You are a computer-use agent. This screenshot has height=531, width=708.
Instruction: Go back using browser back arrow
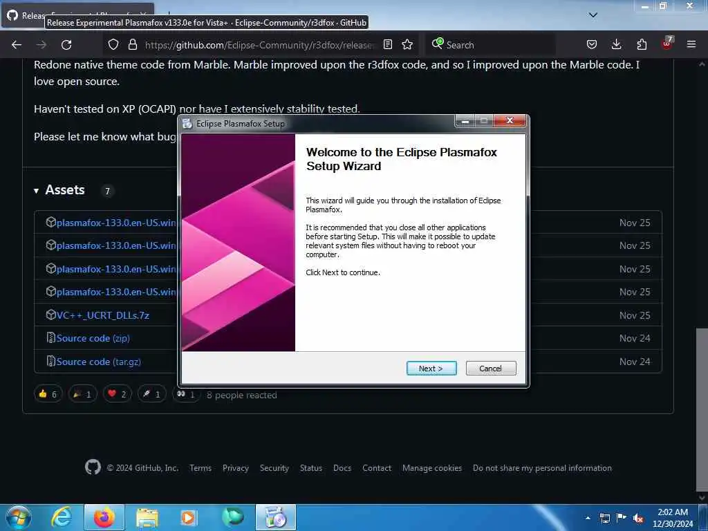pyautogui.click(x=17, y=45)
